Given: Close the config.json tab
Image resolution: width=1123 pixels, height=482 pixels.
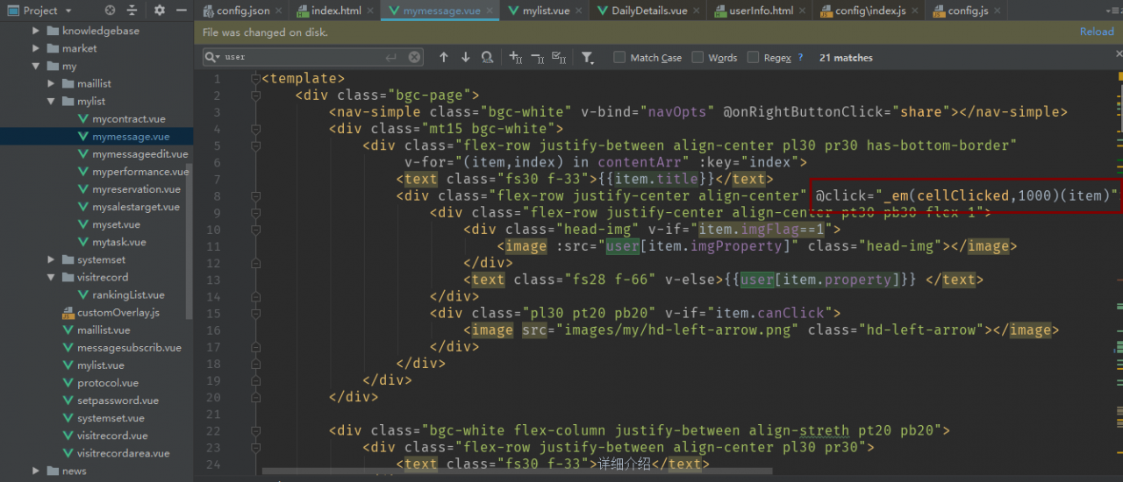Looking at the screenshot, I should tap(278, 11).
